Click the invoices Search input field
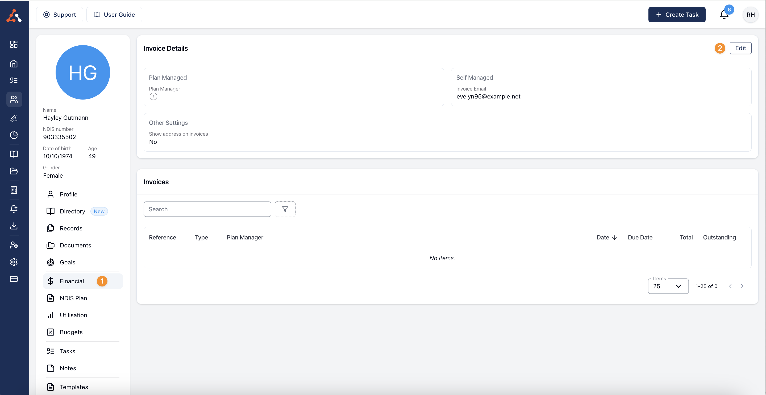Image resolution: width=766 pixels, height=395 pixels. (207, 209)
